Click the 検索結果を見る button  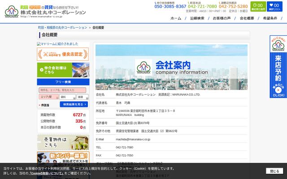(x=74, y=104)
